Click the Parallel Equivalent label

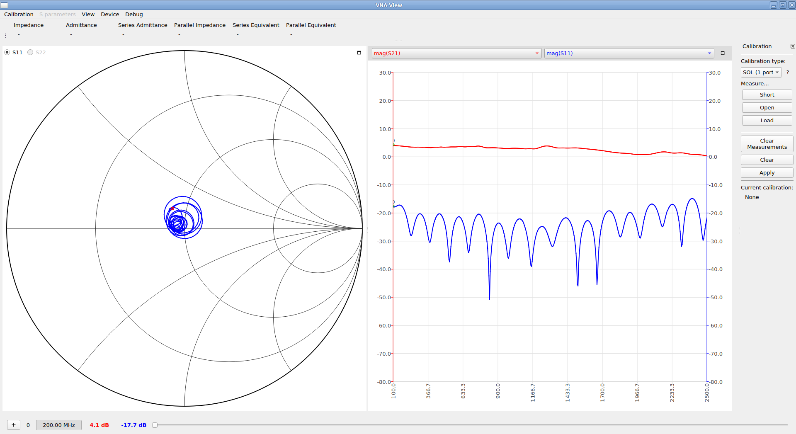[311, 25]
